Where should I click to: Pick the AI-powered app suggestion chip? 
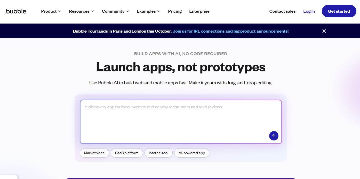pyautogui.click(x=192, y=153)
